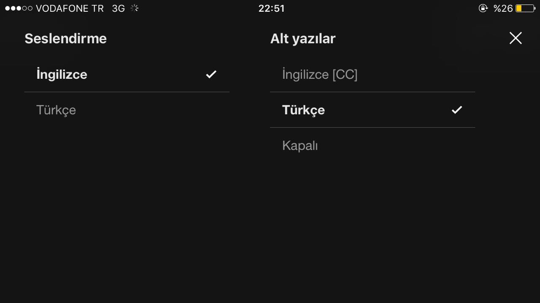Click the checkmark next to İngilizce audio
Screen dimensions: 540x303
point(211,75)
